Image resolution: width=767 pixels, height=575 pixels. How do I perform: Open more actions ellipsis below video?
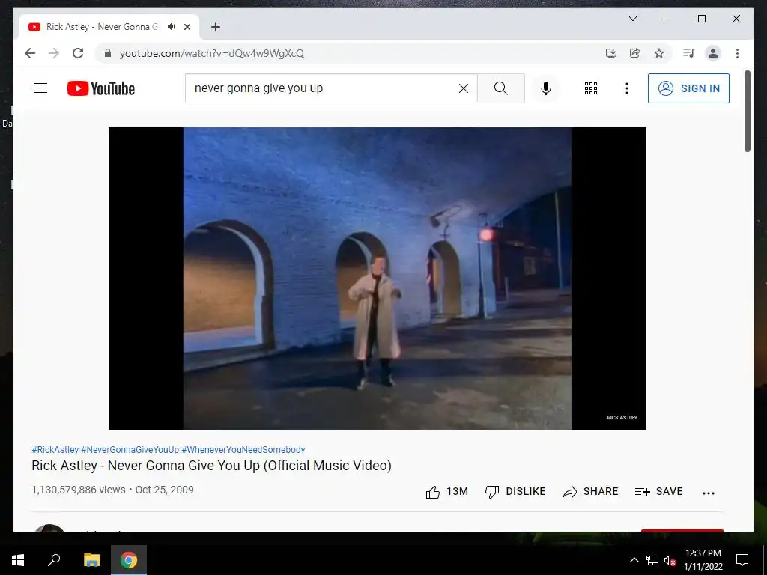click(709, 493)
